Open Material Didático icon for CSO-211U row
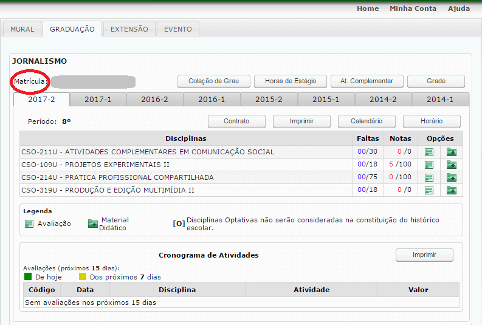This screenshot has height=325, width=482. click(451, 152)
